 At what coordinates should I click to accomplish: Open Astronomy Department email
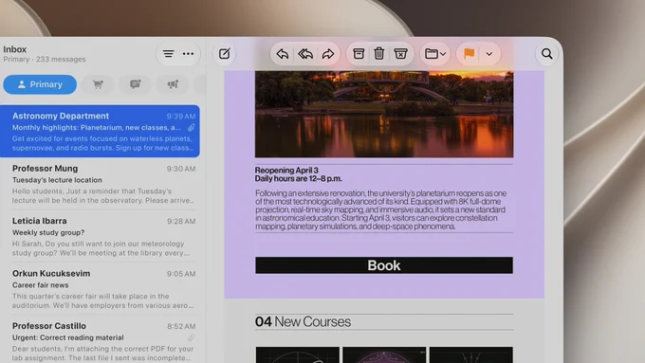(100, 131)
